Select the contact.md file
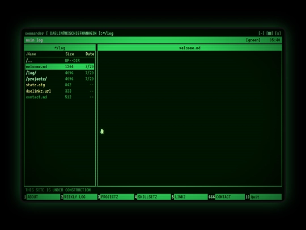Image resolution: width=306 pixels, height=230 pixels. 59,97
